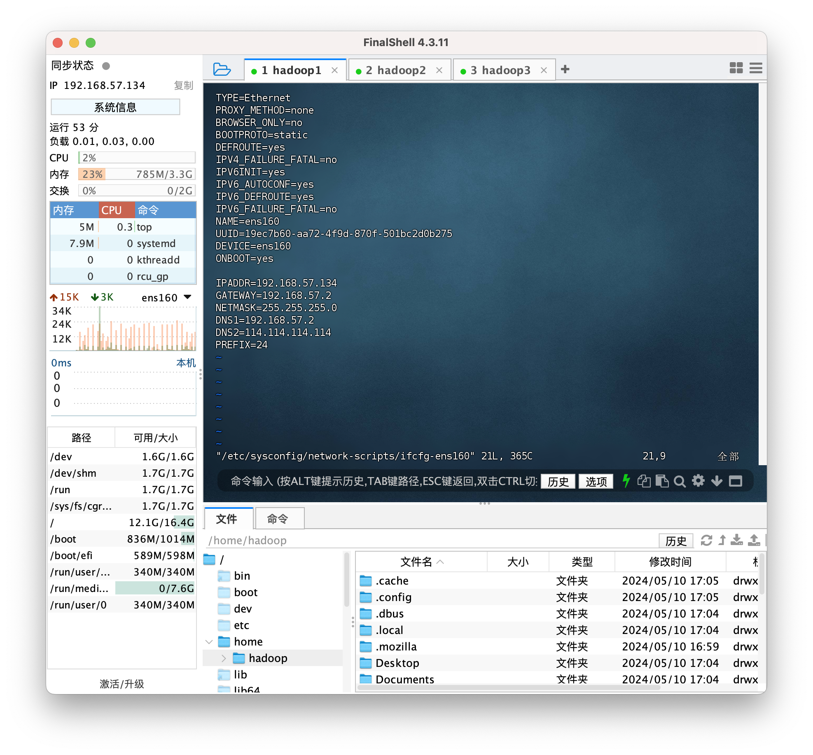The width and height of the screenshot is (813, 755).
Task: Select the boot folder in tree
Action: [238, 592]
